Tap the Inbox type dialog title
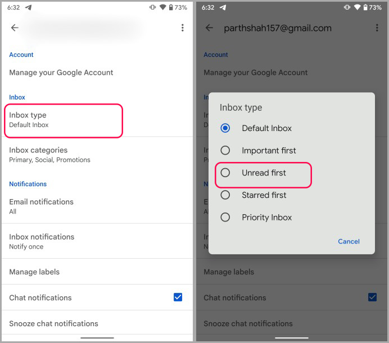 (x=241, y=107)
